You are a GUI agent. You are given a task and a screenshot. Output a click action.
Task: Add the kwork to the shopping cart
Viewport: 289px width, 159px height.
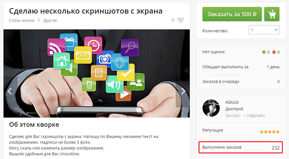click(272, 14)
